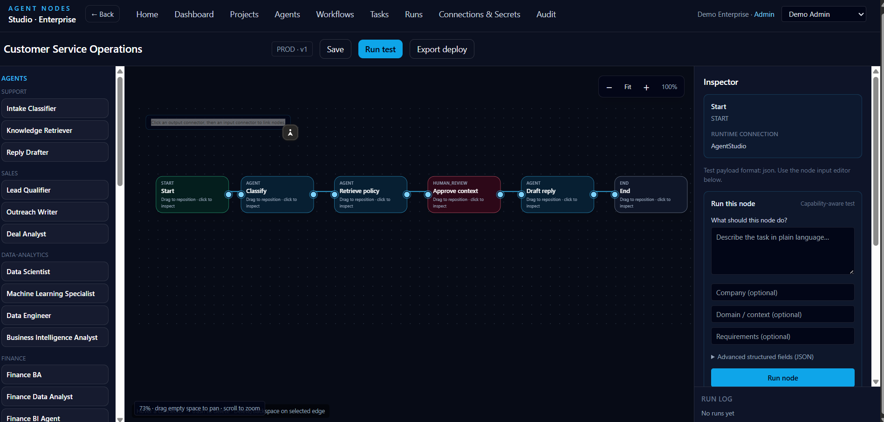Select the Approve context human review node

(464, 194)
